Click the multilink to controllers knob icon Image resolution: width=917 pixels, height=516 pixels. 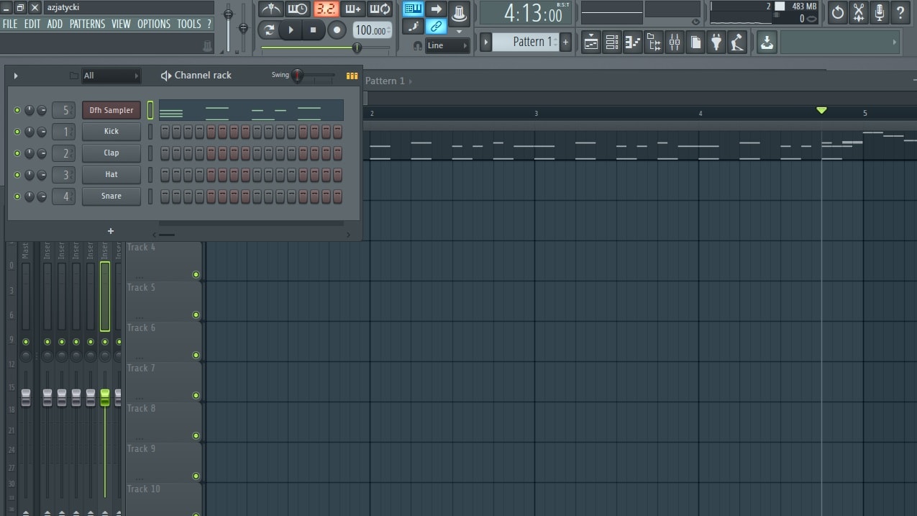[x=460, y=13]
